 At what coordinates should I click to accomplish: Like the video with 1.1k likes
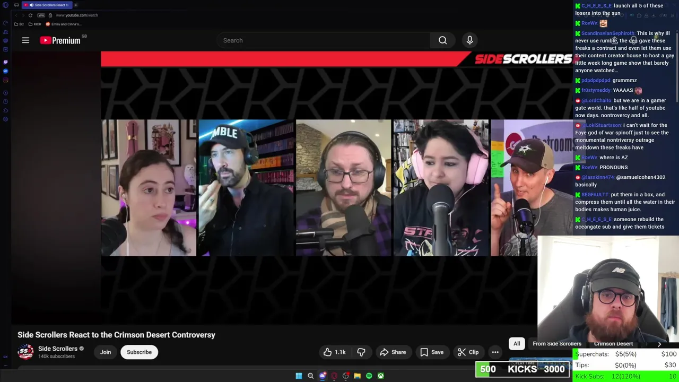point(334,352)
